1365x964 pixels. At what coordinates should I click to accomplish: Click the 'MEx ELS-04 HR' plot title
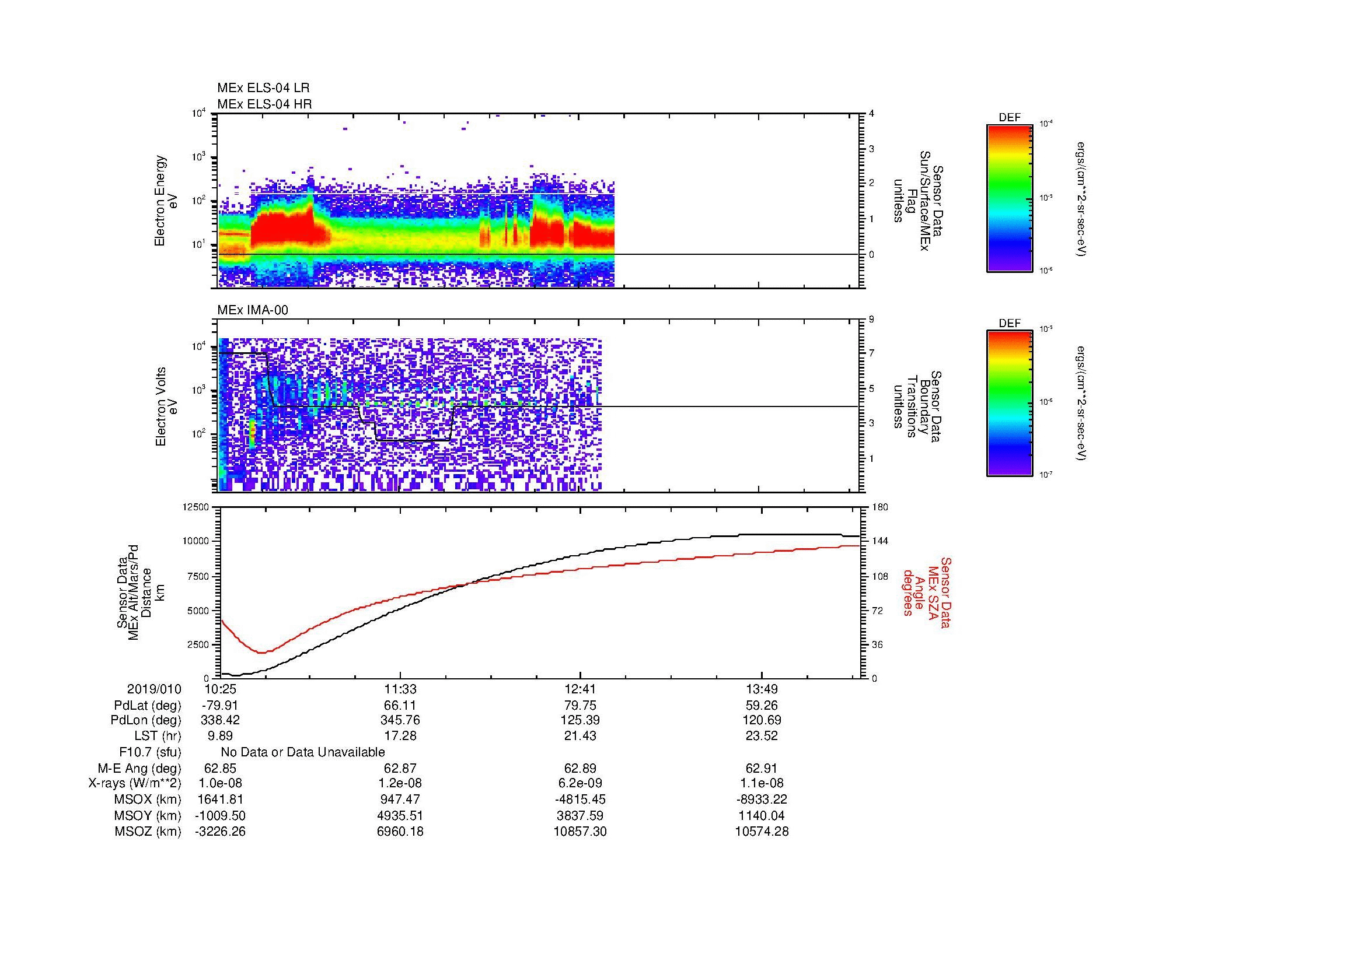264,104
